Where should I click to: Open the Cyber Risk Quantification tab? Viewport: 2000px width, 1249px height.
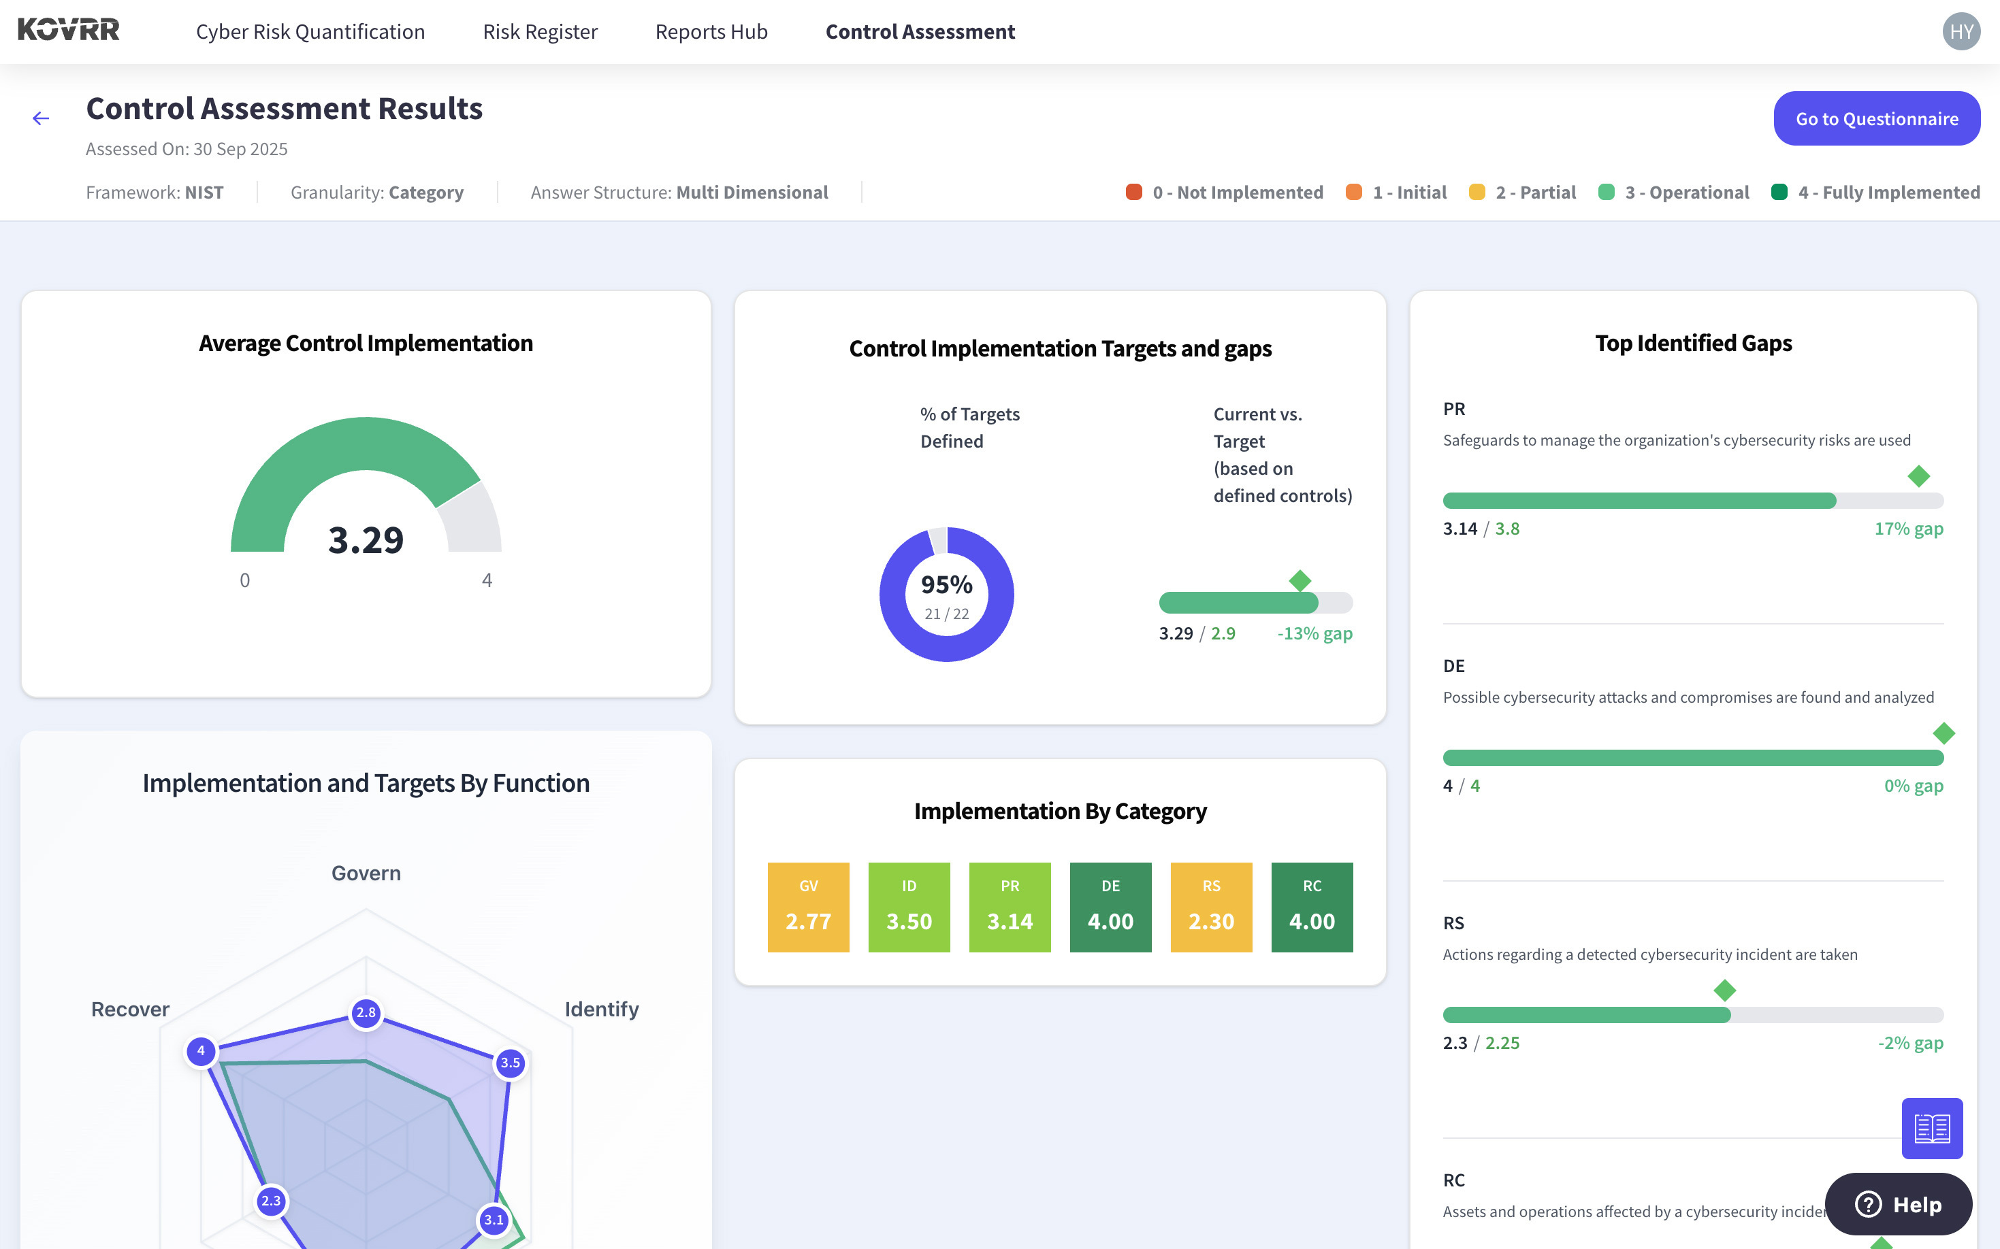click(310, 31)
